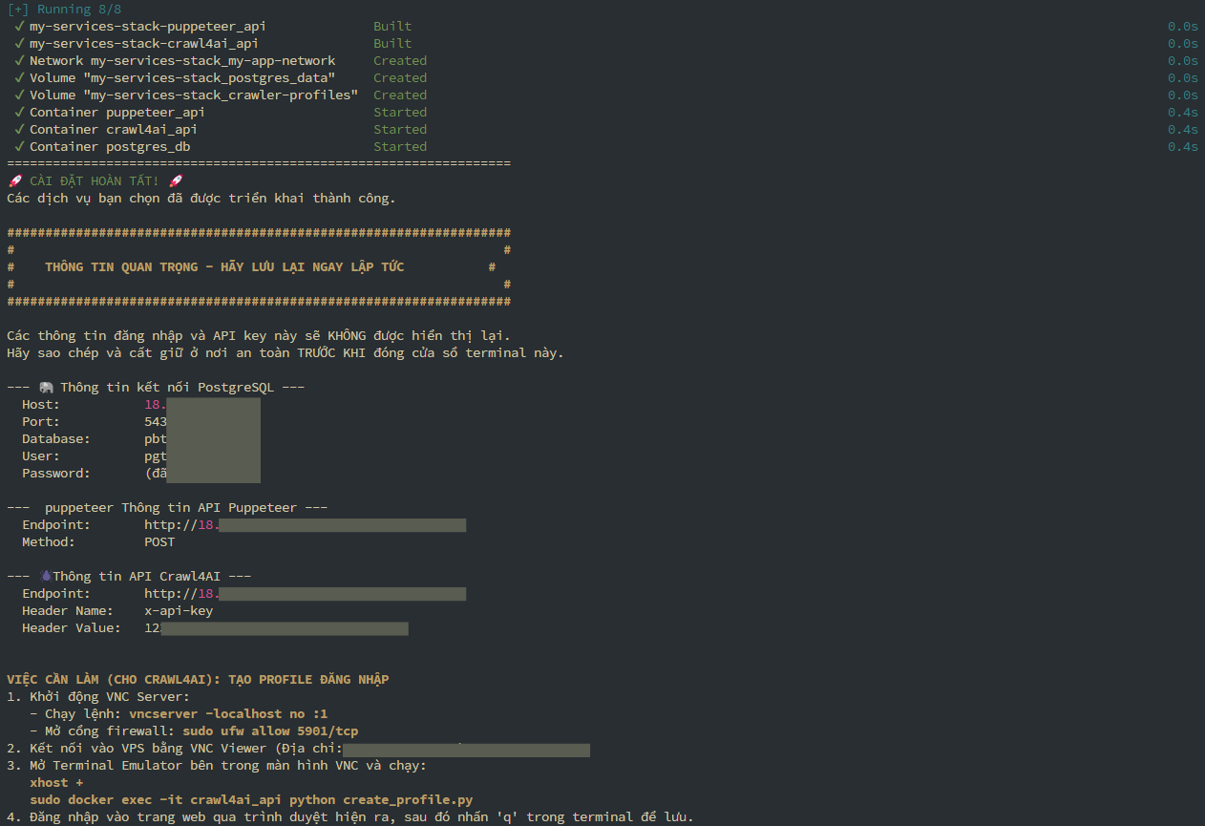1205x826 pixels.
Task: Click the PostgreSQL Host IP value
Action: point(201,405)
